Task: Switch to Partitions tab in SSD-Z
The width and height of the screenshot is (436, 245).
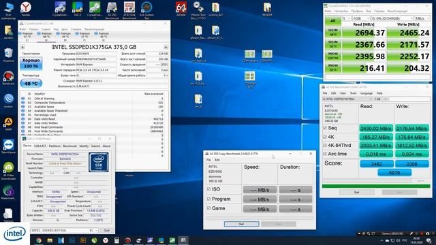Action: [x=54, y=146]
